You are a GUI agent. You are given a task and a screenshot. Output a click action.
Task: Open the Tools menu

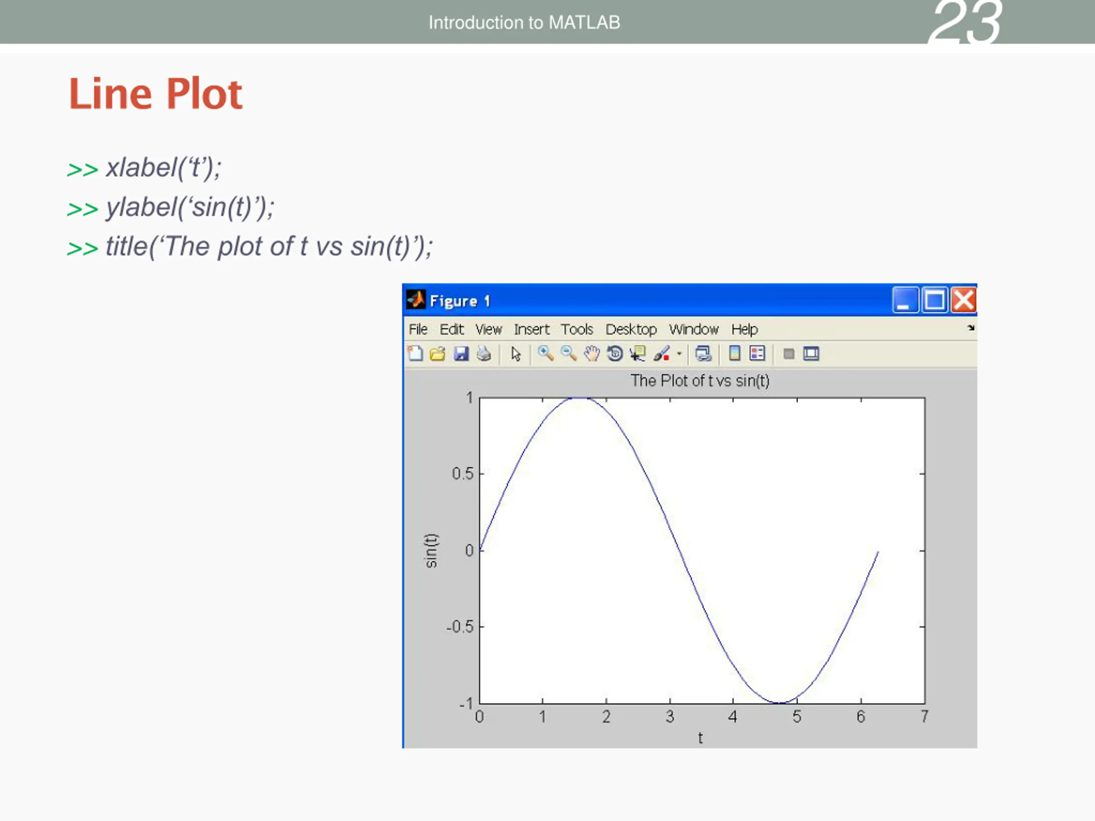577,329
